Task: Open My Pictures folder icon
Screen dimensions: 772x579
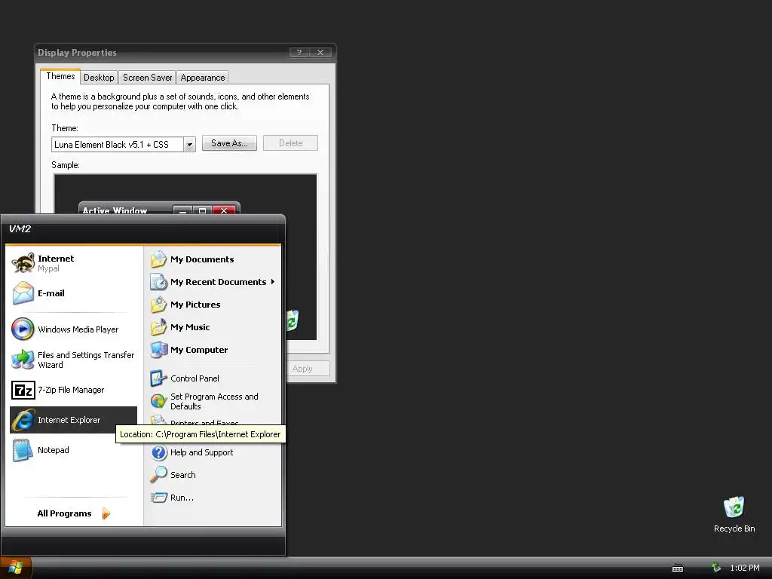Action: [x=158, y=305]
